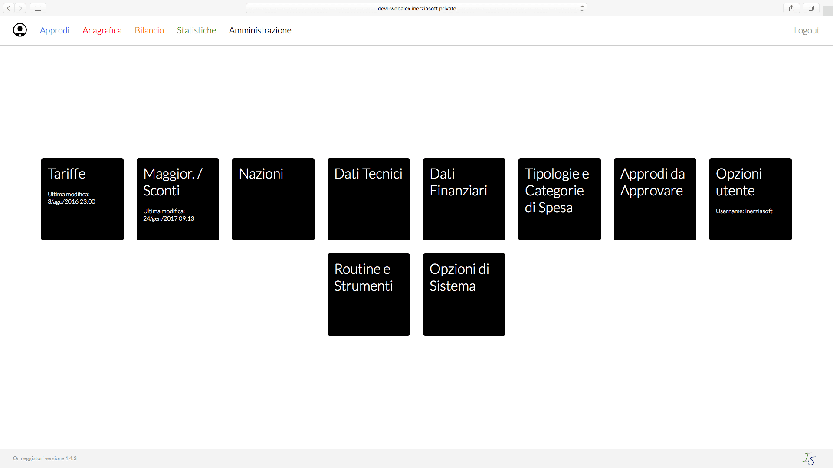This screenshot has width=833, height=468.
Task: Toggle the browser sidebar icon
Action: tap(38, 8)
